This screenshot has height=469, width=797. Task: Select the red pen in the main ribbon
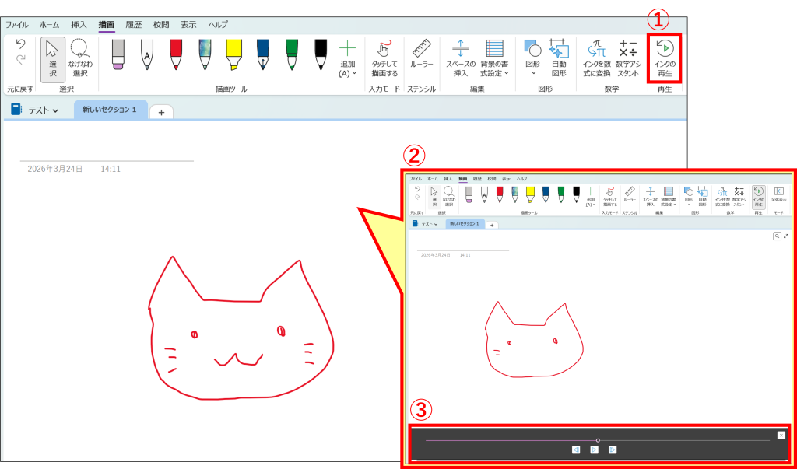click(176, 53)
